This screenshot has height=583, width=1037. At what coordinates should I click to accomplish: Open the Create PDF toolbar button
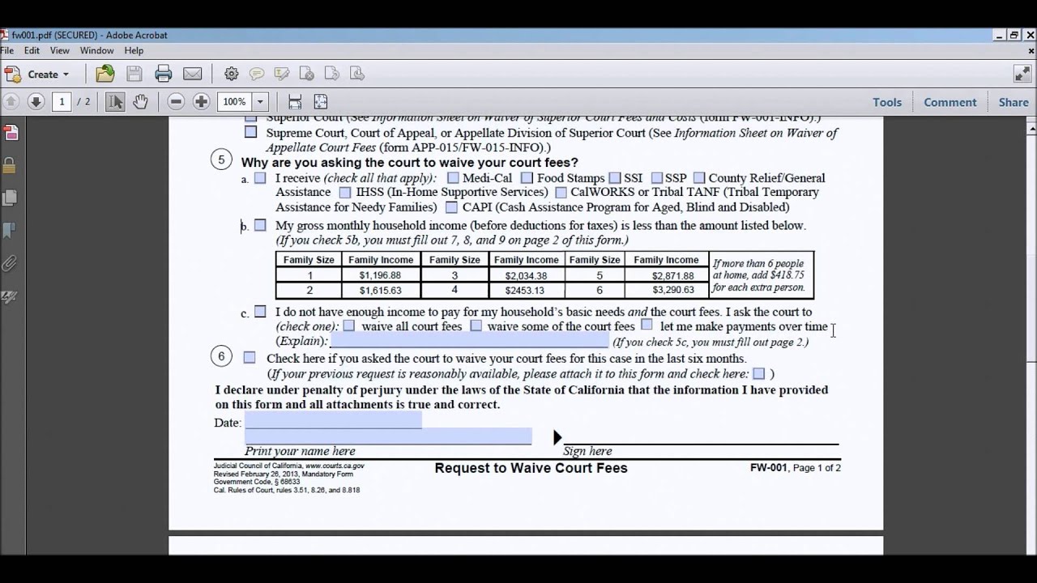pos(38,74)
